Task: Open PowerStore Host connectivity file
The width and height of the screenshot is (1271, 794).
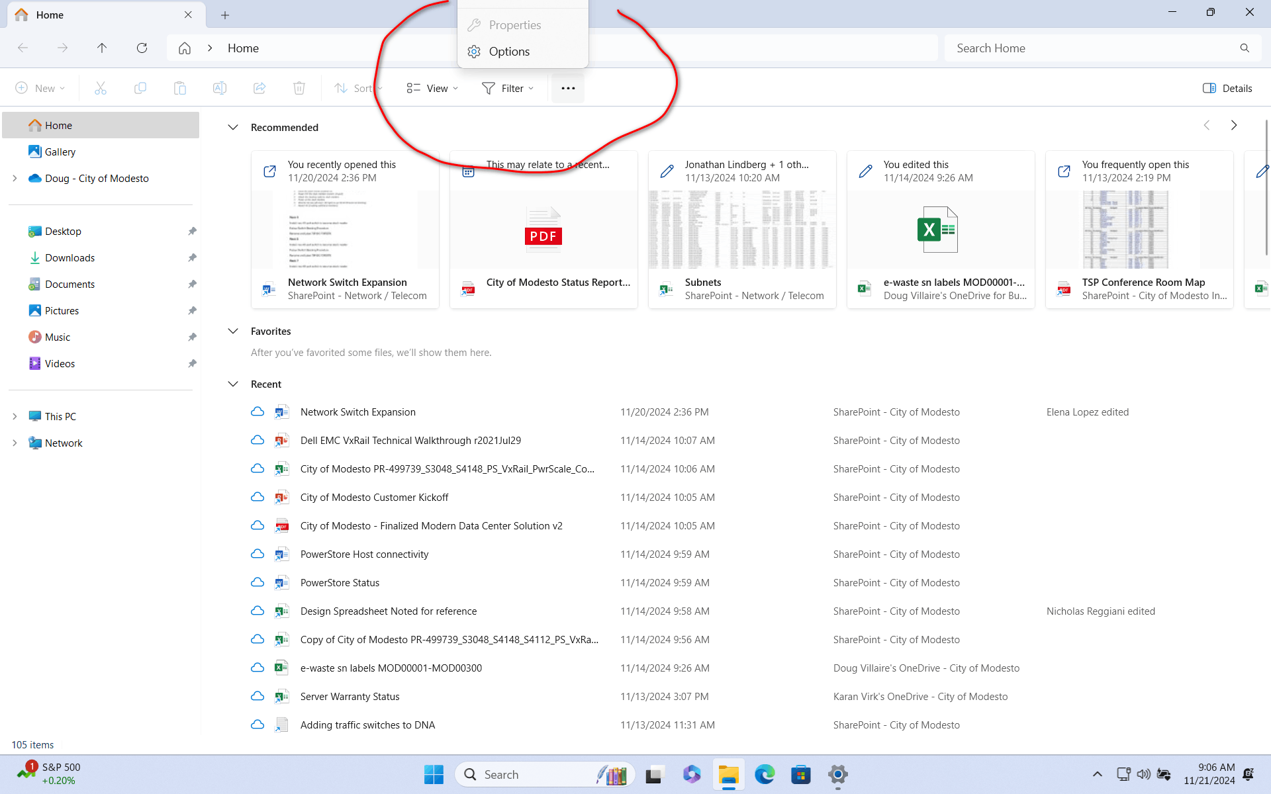Action: coord(364,554)
